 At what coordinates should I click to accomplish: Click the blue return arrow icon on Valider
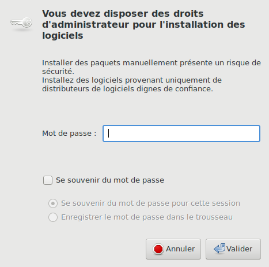219,249
